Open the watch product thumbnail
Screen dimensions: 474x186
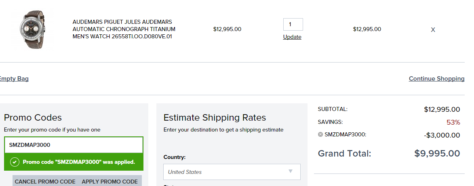pyautogui.click(x=32, y=30)
